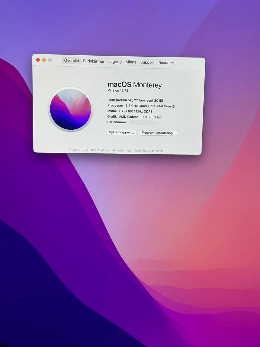The height and width of the screenshot is (347, 260).
Task: Click the 8 GB 1867 MHz DDR3 value
Action: 136,111
